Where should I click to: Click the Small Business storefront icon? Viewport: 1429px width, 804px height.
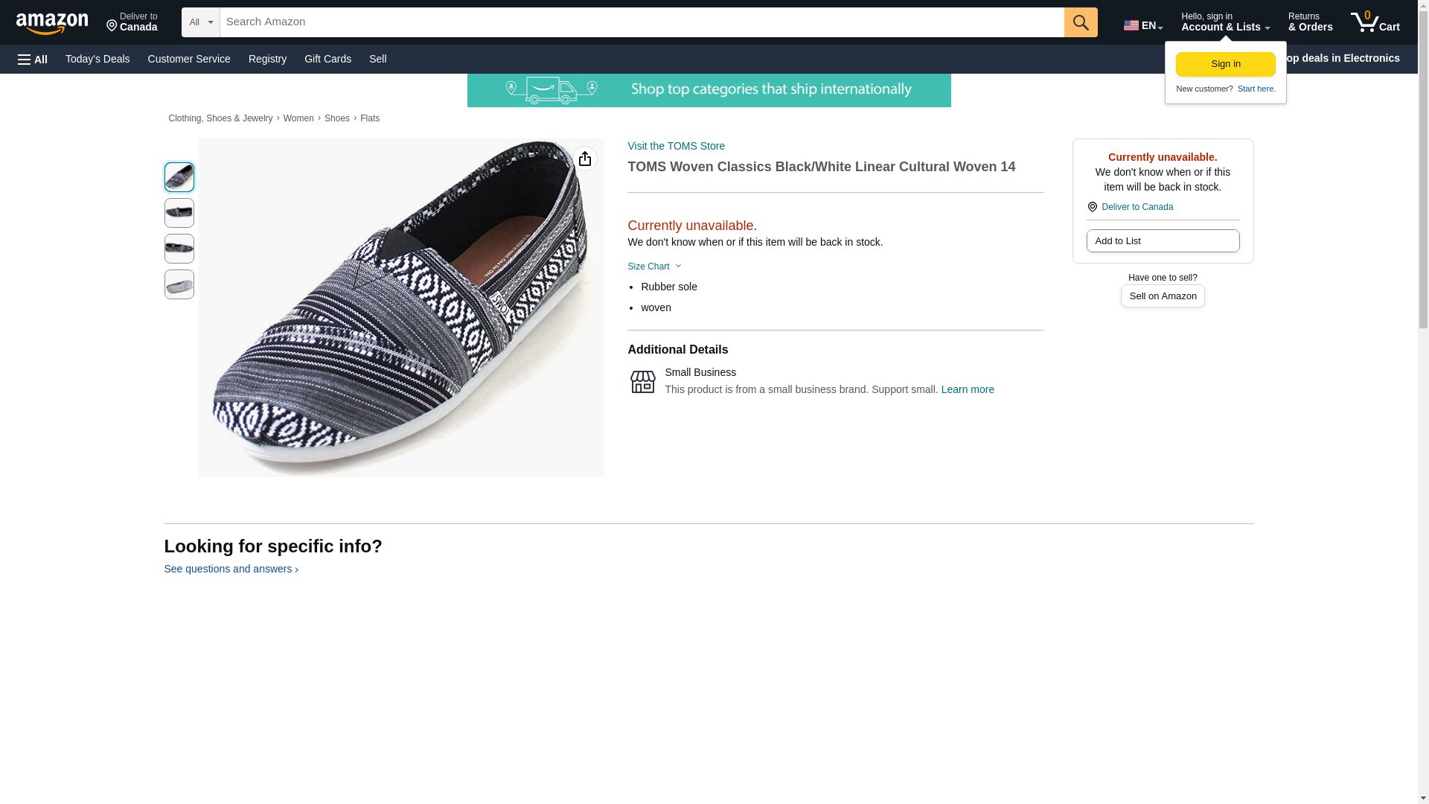(643, 381)
